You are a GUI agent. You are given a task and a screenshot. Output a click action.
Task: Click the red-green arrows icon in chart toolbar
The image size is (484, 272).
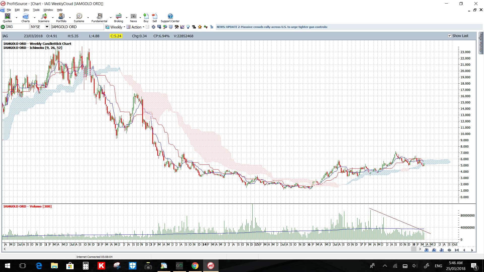tap(206, 27)
